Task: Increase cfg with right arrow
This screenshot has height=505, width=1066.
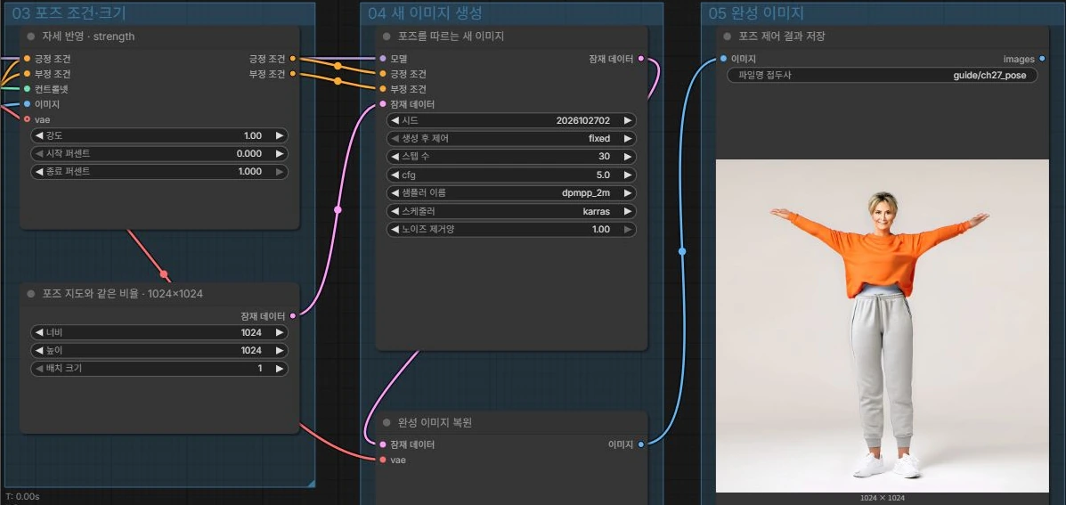Action: coord(628,175)
